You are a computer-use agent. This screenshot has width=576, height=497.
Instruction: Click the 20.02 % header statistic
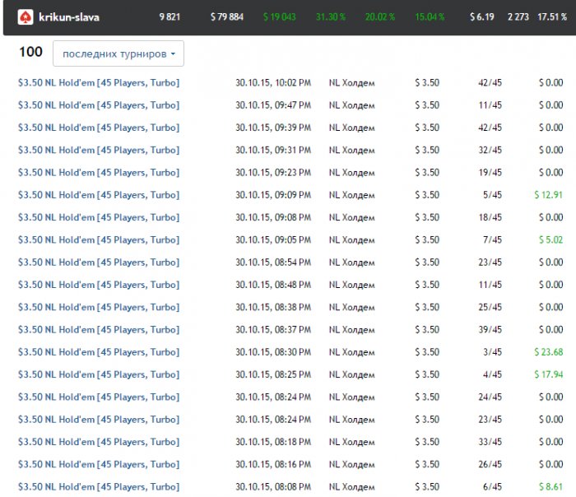point(380,17)
